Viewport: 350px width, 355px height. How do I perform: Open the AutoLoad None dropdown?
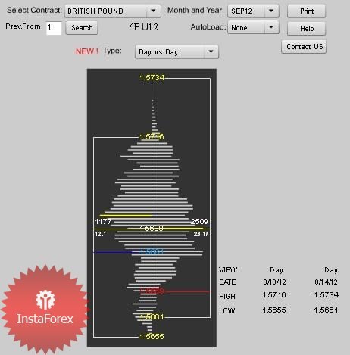tap(253, 27)
